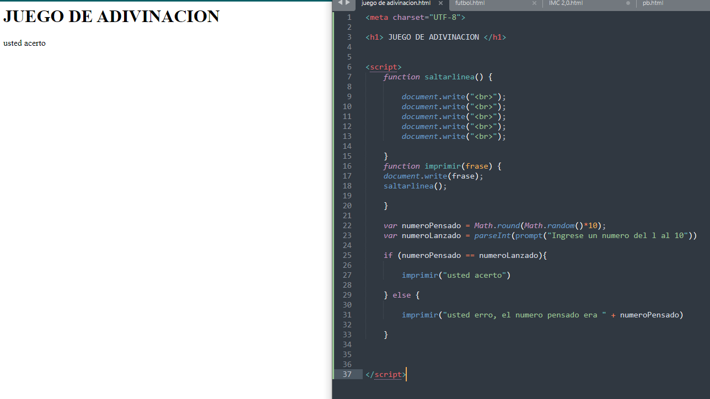This screenshot has width=710, height=399.
Task: Click the function imprimir(frase) declaration
Action: click(443, 166)
